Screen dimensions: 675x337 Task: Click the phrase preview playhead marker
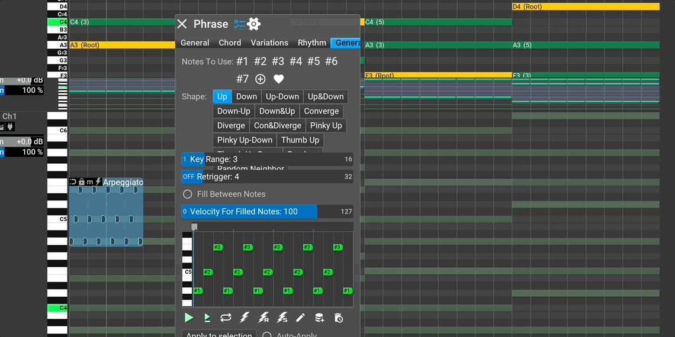[x=194, y=227]
